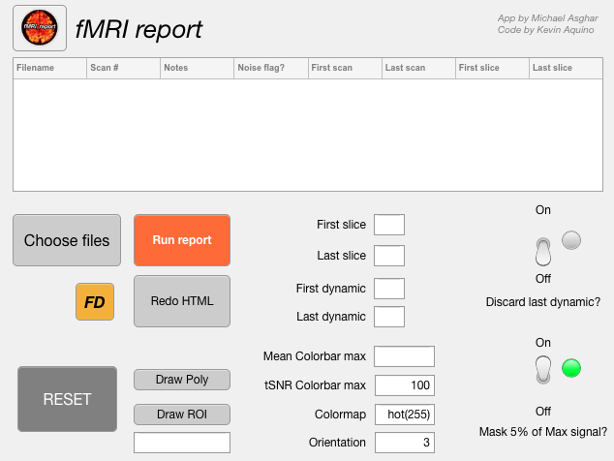Click the 'Last dynamic' label
Viewport: 614px width, 461px height.
click(331, 317)
